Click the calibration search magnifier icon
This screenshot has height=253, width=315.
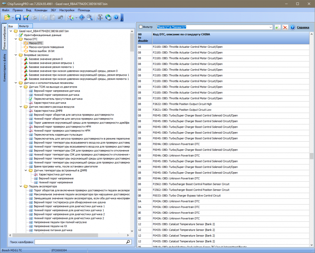coord(128,242)
